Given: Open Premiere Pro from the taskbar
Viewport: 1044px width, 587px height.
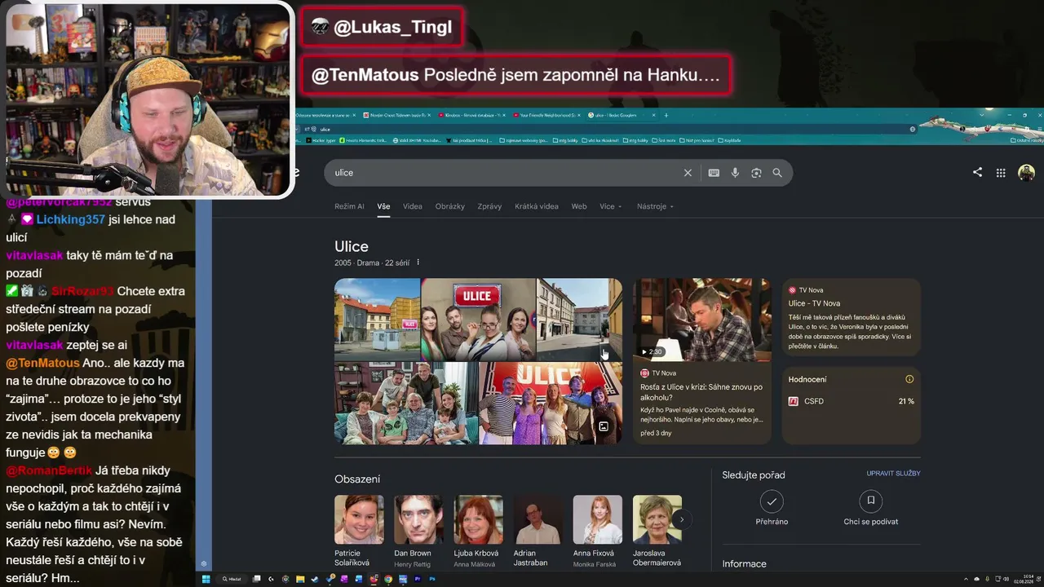Looking at the screenshot, I should pyautogui.click(x=418, y=579).
